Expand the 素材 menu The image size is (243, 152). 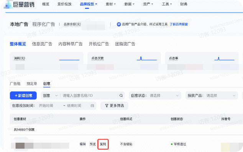pos(111,4)
